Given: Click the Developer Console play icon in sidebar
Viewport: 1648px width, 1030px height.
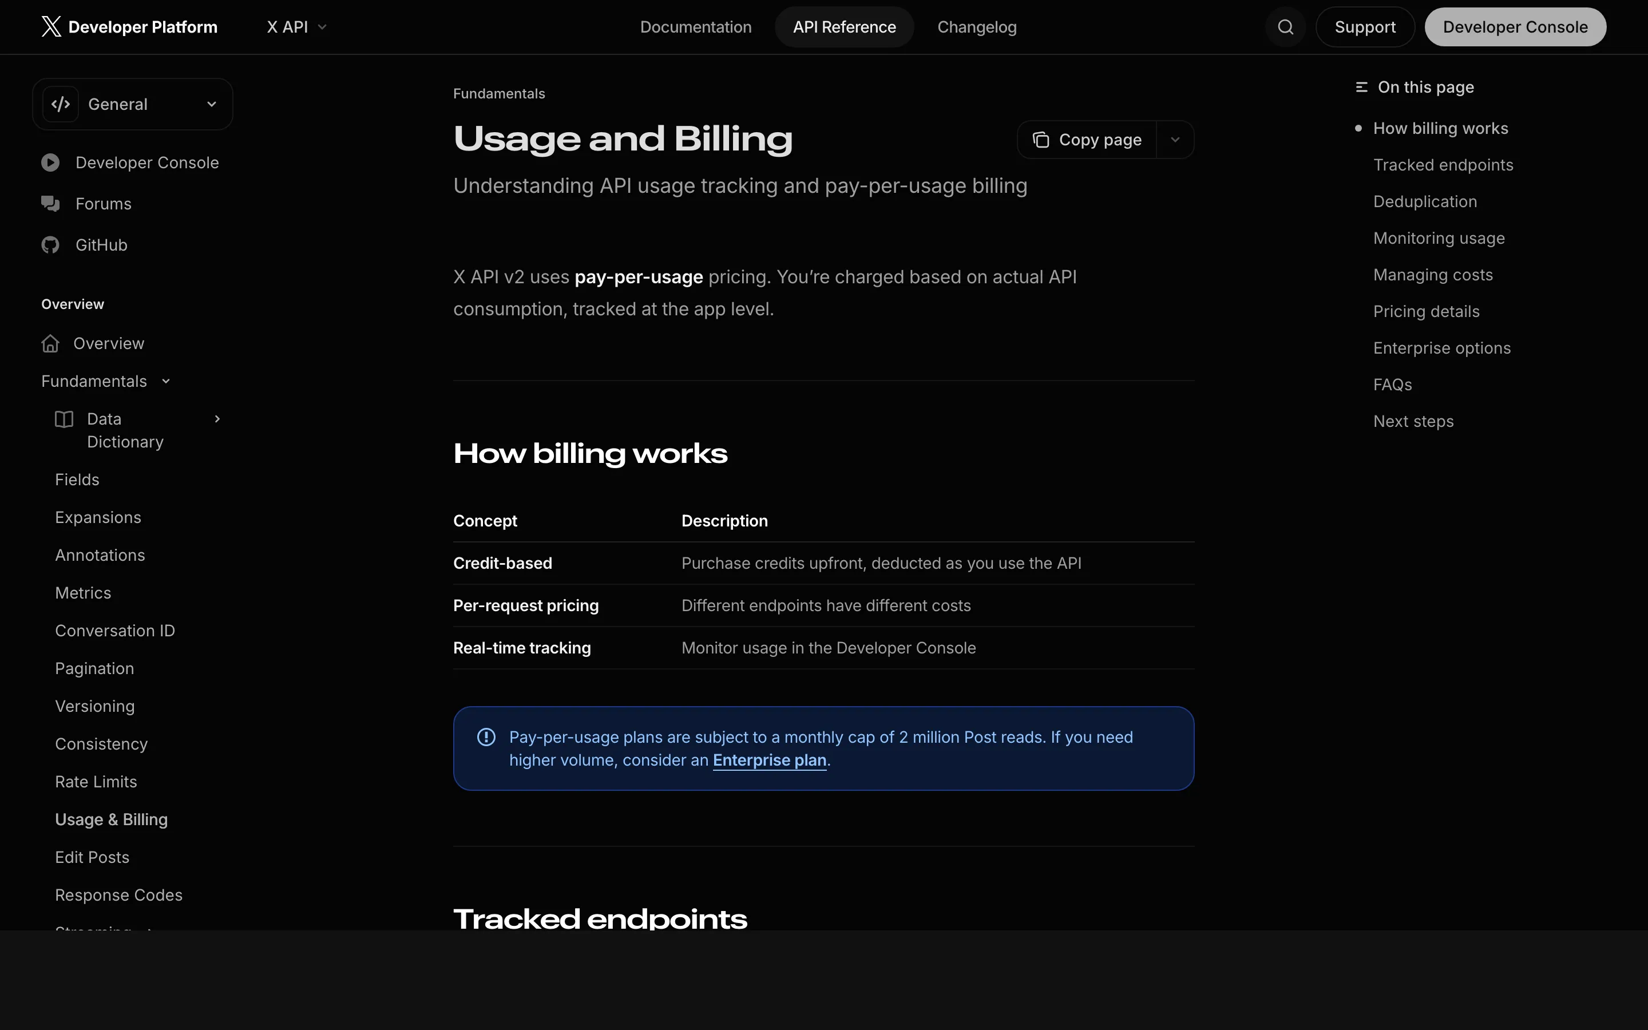Looking at the screenshot, I should (x=50, y=163).
